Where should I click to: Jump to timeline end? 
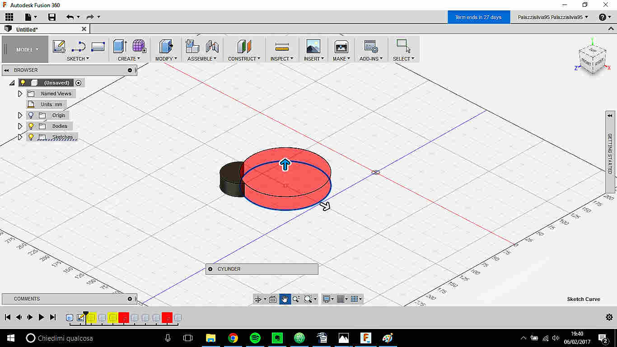click(53, 317)
